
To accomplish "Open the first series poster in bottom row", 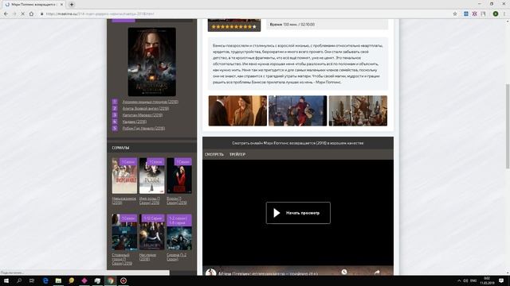I will coord(124,232).
